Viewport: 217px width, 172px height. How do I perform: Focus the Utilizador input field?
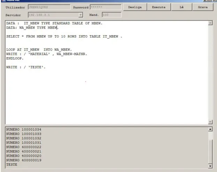pyautogui.click(x=49, y=7)
